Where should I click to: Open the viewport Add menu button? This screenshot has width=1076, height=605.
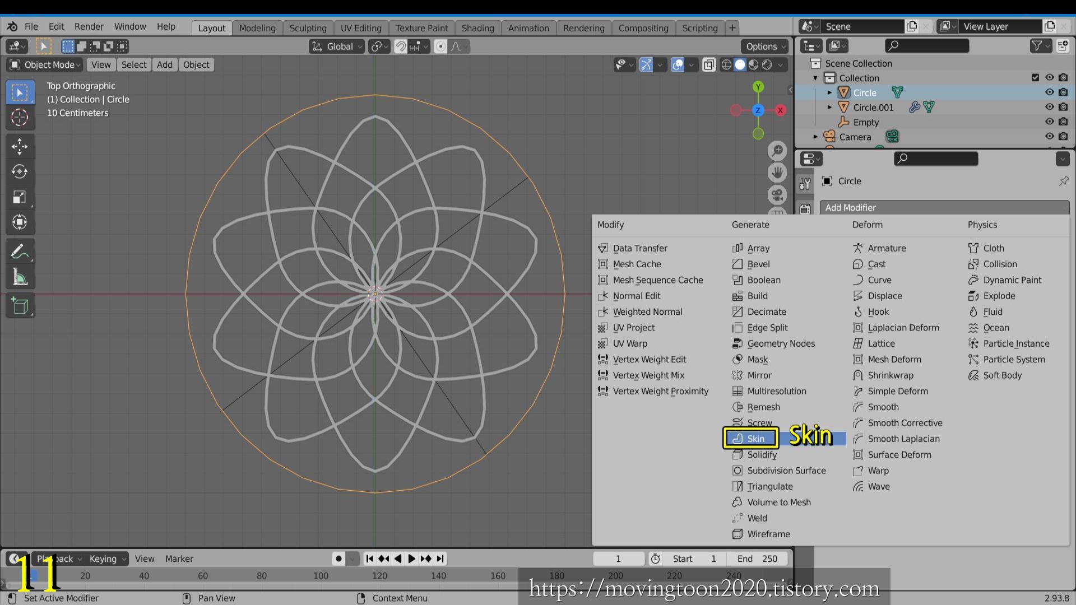tap(165, 64)
